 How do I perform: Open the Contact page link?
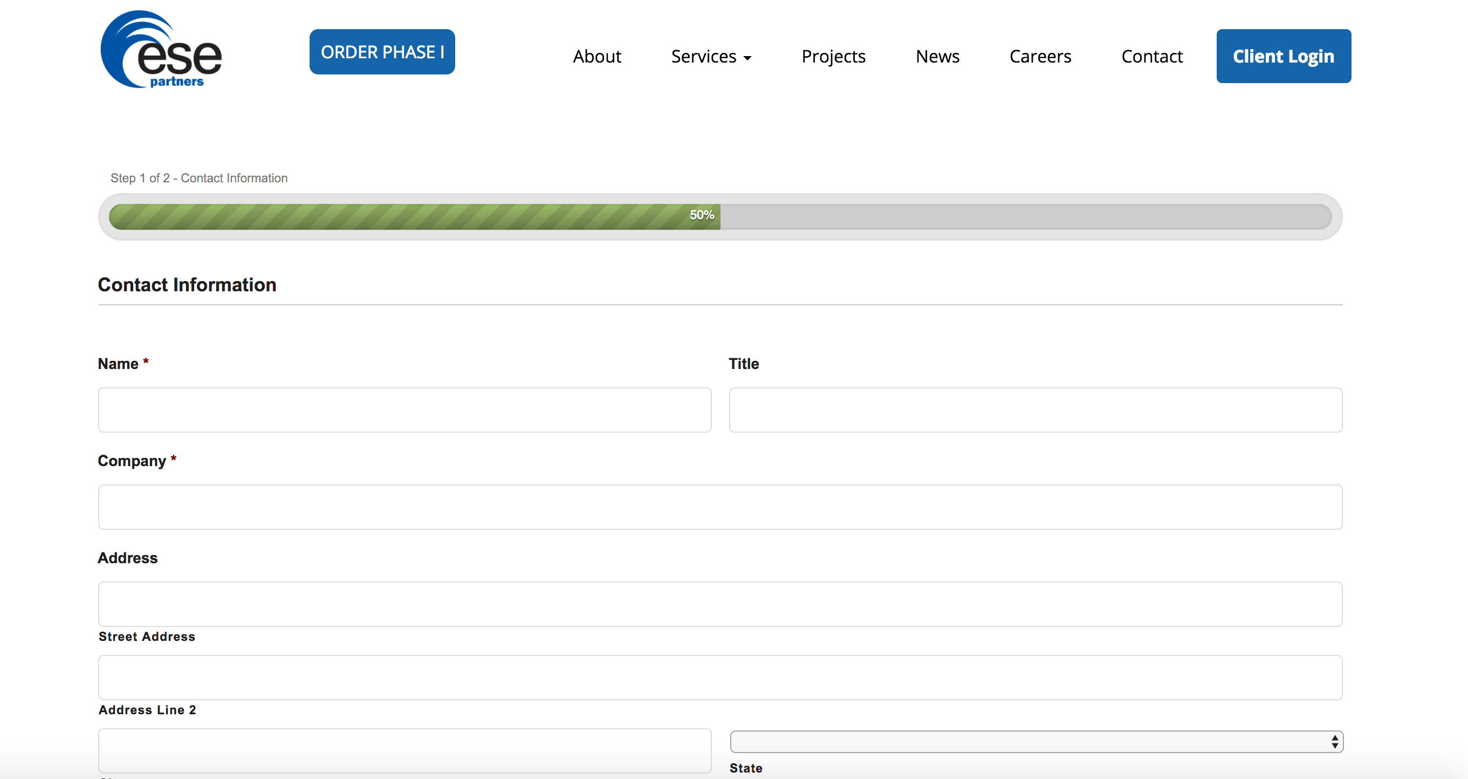click(1152, 57)
